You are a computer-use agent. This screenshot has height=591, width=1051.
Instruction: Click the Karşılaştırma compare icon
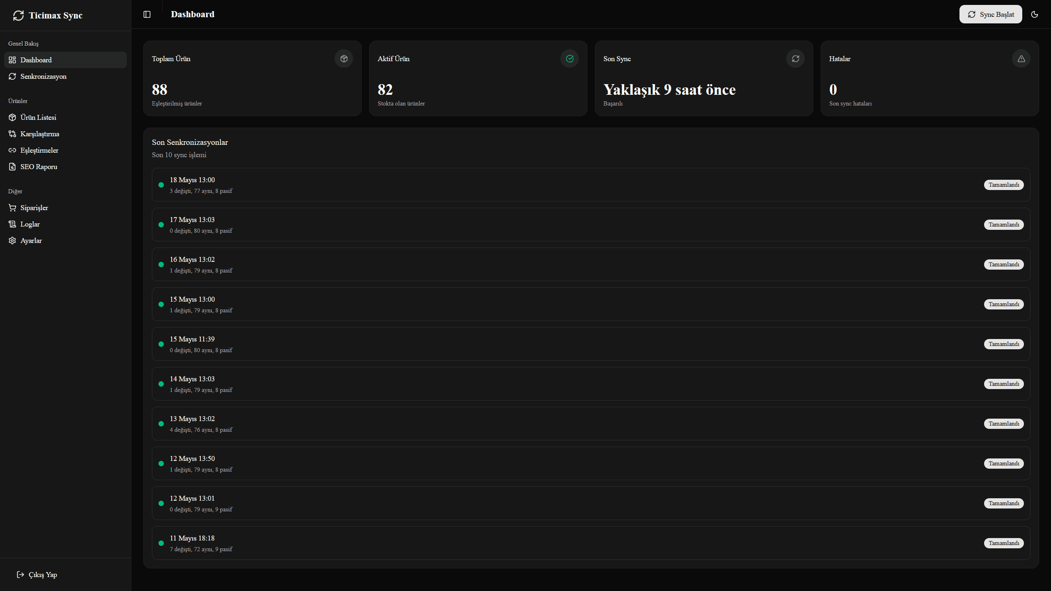12,134
